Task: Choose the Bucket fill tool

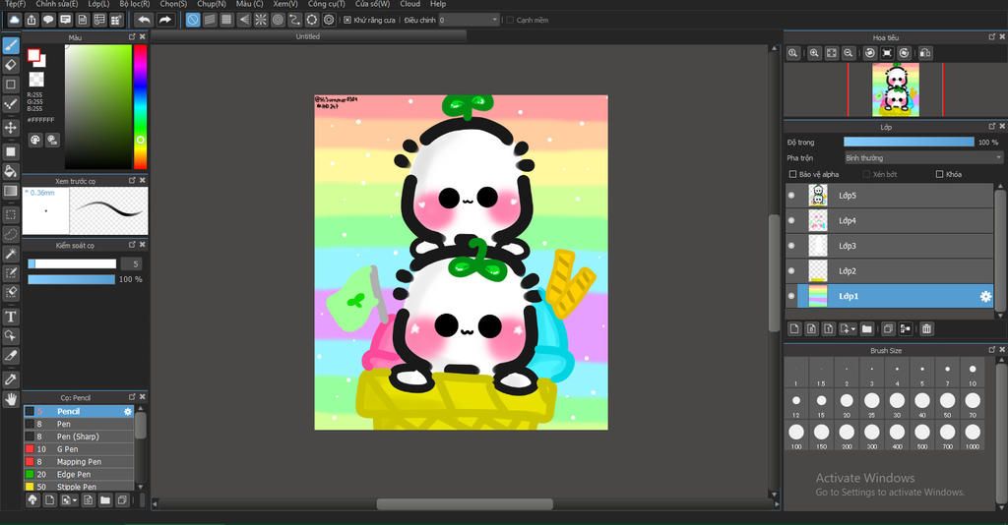Action: [x=11, y=171]
